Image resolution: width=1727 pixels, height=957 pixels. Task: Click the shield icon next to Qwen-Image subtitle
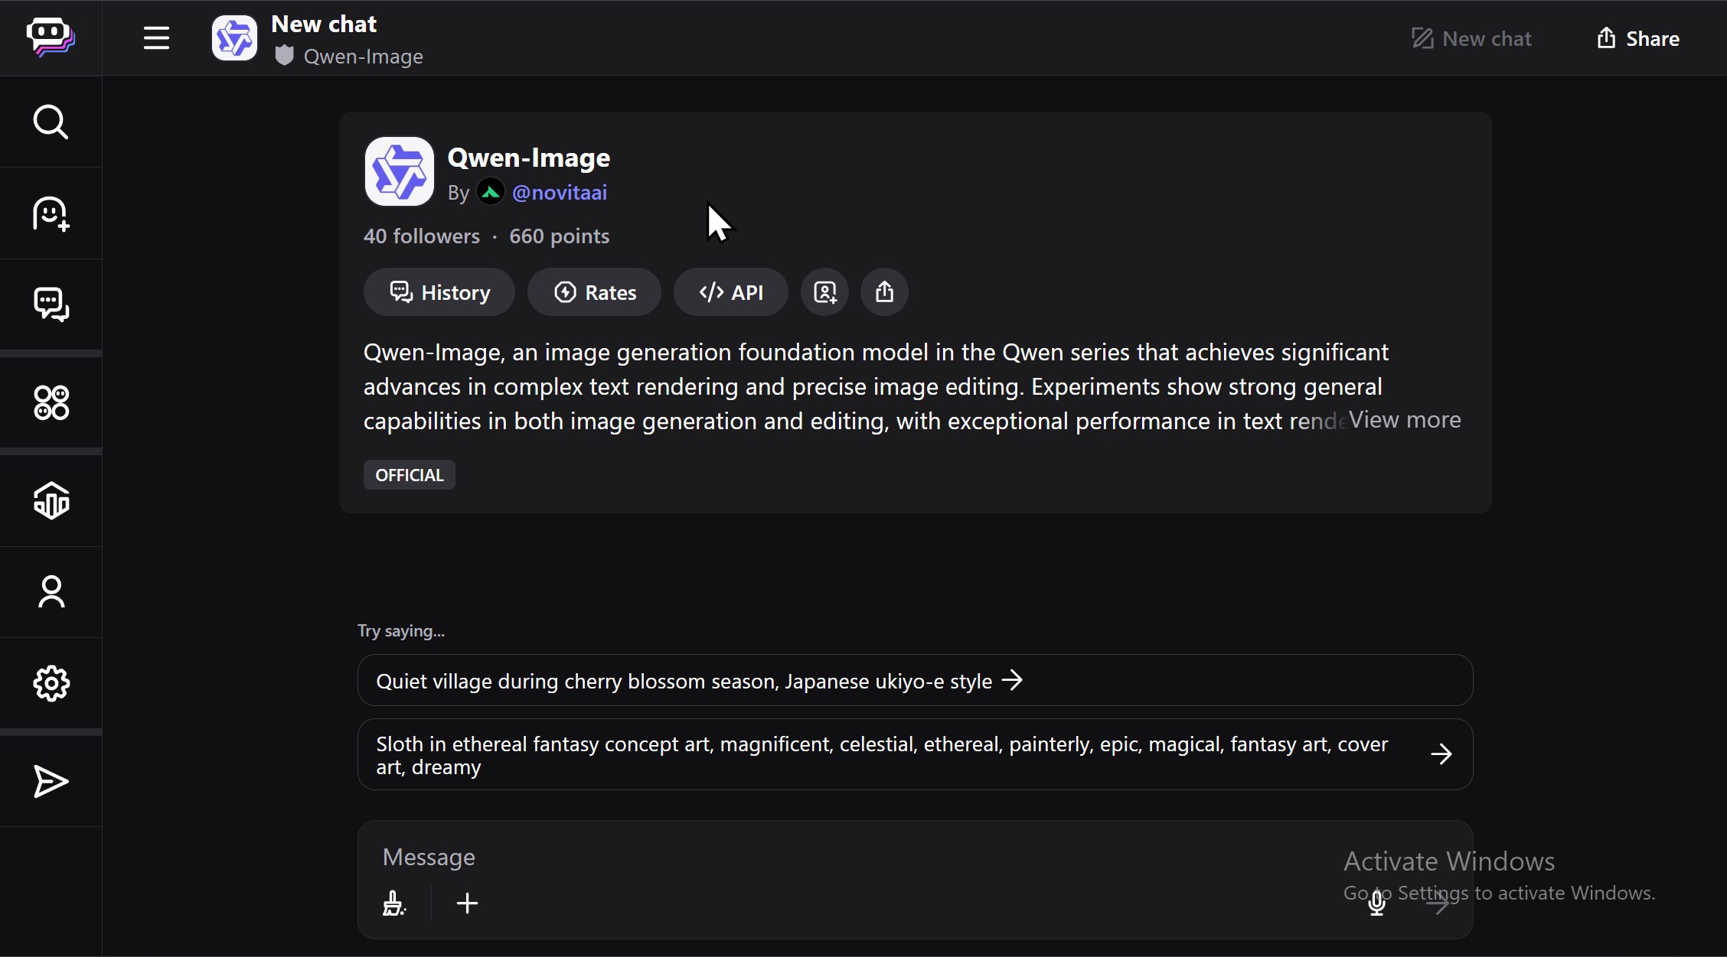pyautogui.click(x=284, y=56)
